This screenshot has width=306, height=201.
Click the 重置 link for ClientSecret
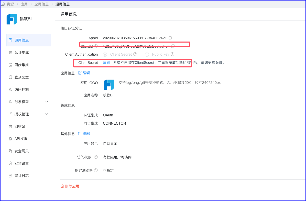pos(106,63)
